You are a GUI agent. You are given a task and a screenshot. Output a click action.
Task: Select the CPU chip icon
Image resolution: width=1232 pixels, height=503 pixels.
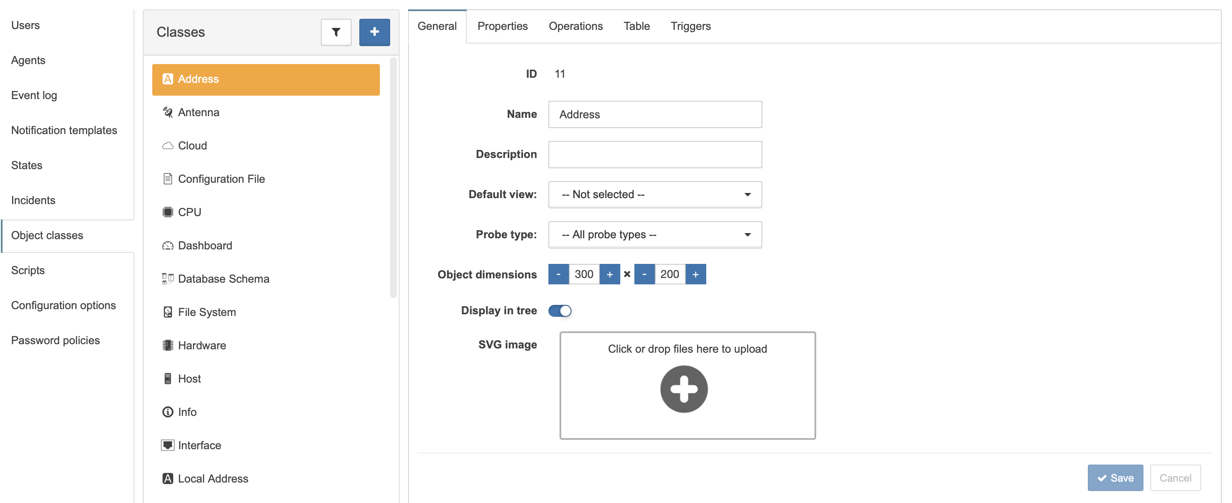[x=167, y=212]
